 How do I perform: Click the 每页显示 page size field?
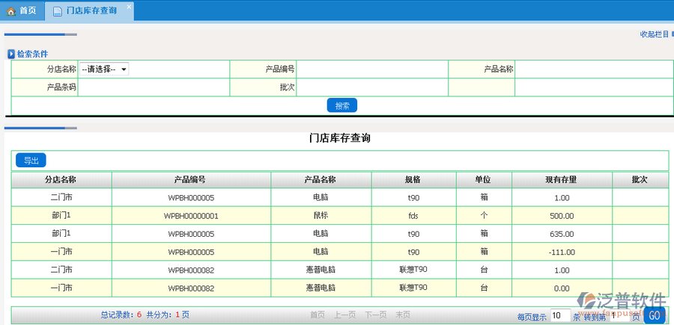coord(560,316)
